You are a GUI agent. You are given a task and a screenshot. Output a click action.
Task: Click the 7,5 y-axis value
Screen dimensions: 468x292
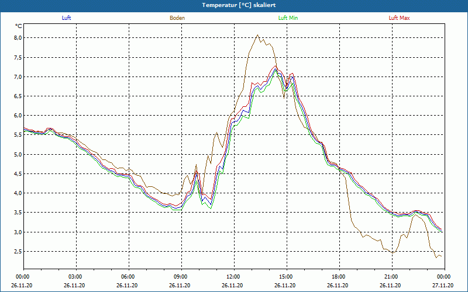pyautogui.click(x=18, y=57)
